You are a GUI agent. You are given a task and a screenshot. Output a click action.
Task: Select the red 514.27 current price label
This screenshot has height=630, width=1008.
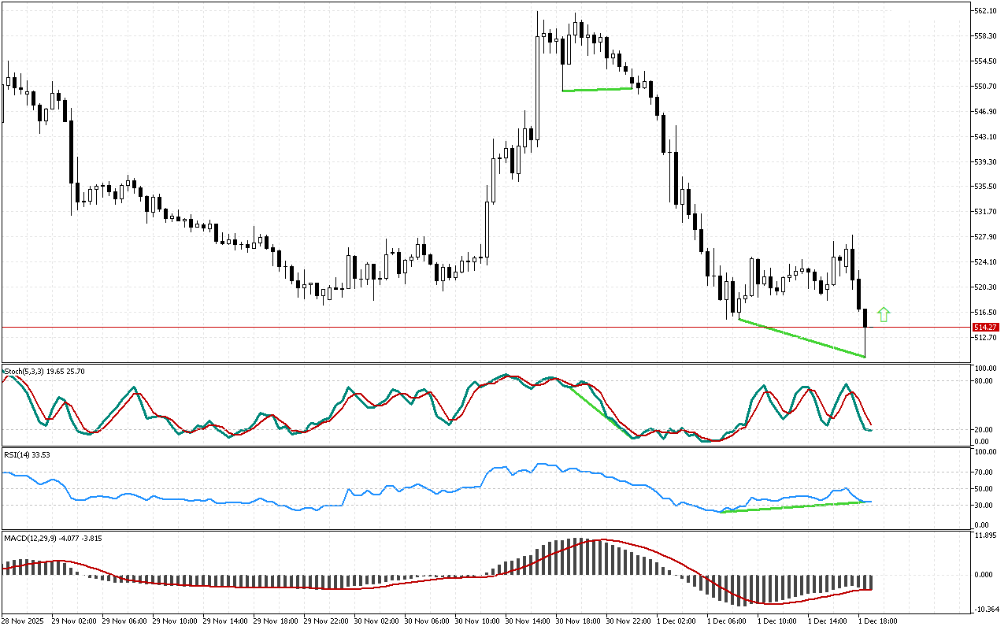(985, 327)
